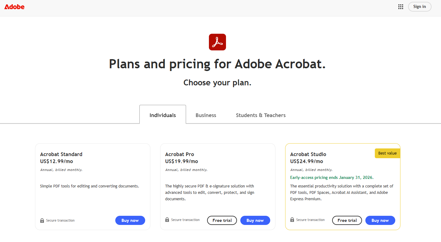Click the Acrobat Pro plan title
Screen dimensions: 441x242
[179, 154]
